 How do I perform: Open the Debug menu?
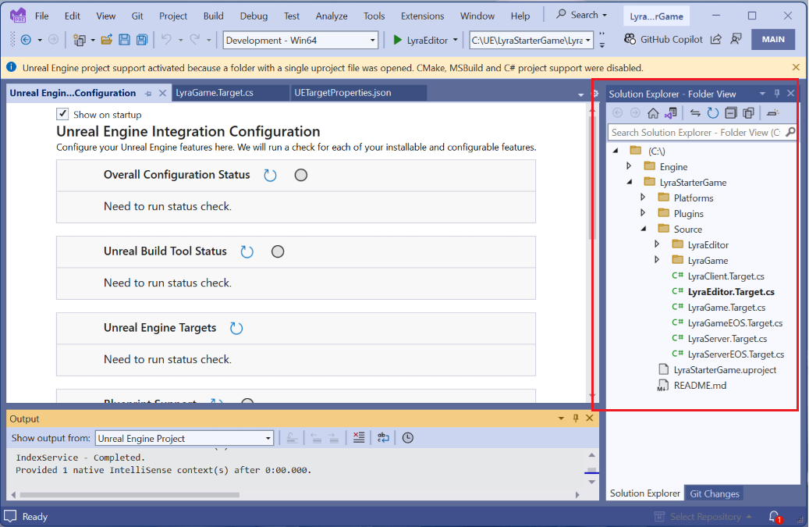tap(254, 16)
